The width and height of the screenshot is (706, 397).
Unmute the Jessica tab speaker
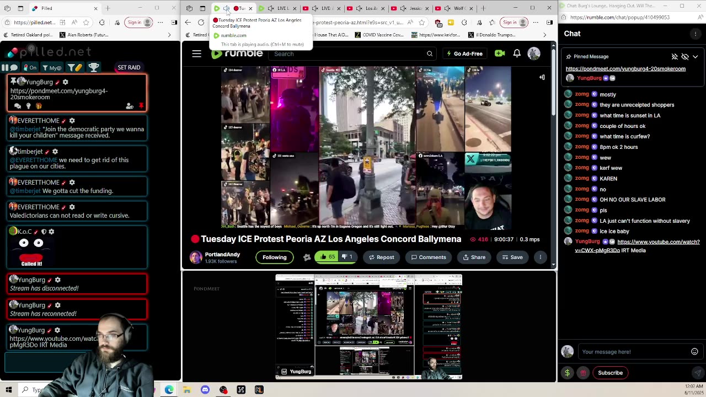402,8
